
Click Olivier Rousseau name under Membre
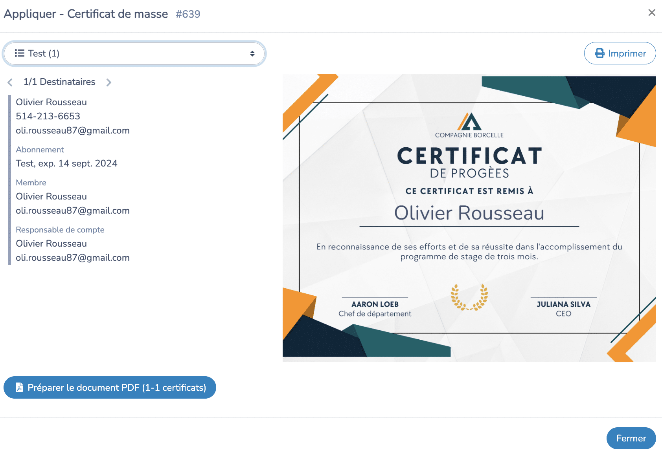(x=51, y=196)
